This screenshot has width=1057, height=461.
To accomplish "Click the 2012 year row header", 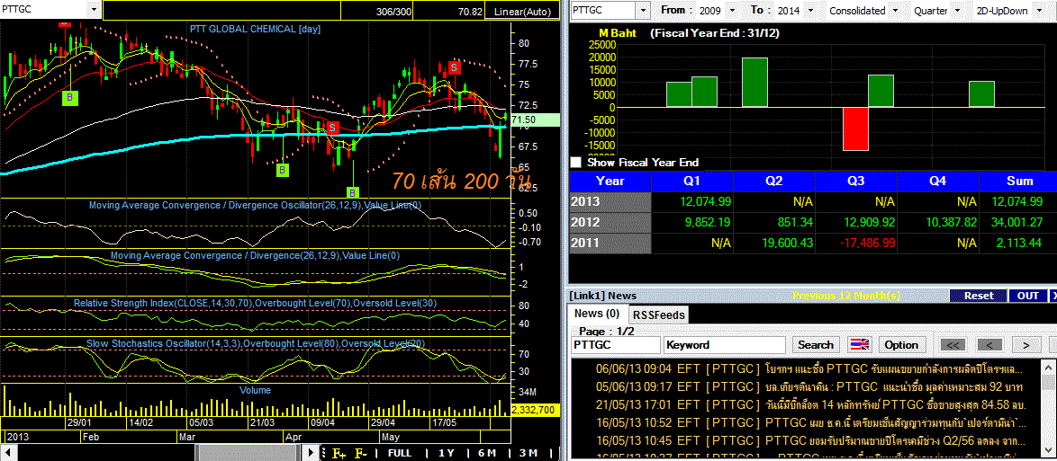I will pyautogui.click(x=610, y=222).
